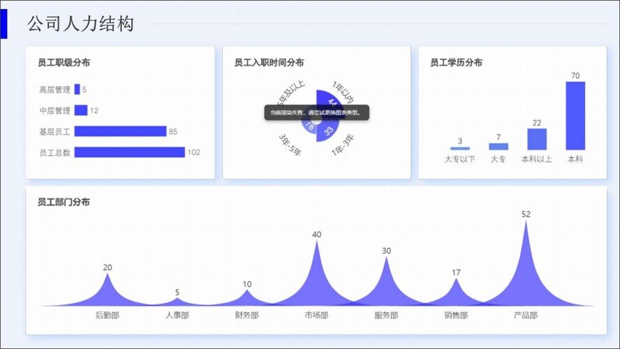Click the 财务部 axis label
Image resolution: width=620 pixels, height=349 pixels.
tap(246, 315)
